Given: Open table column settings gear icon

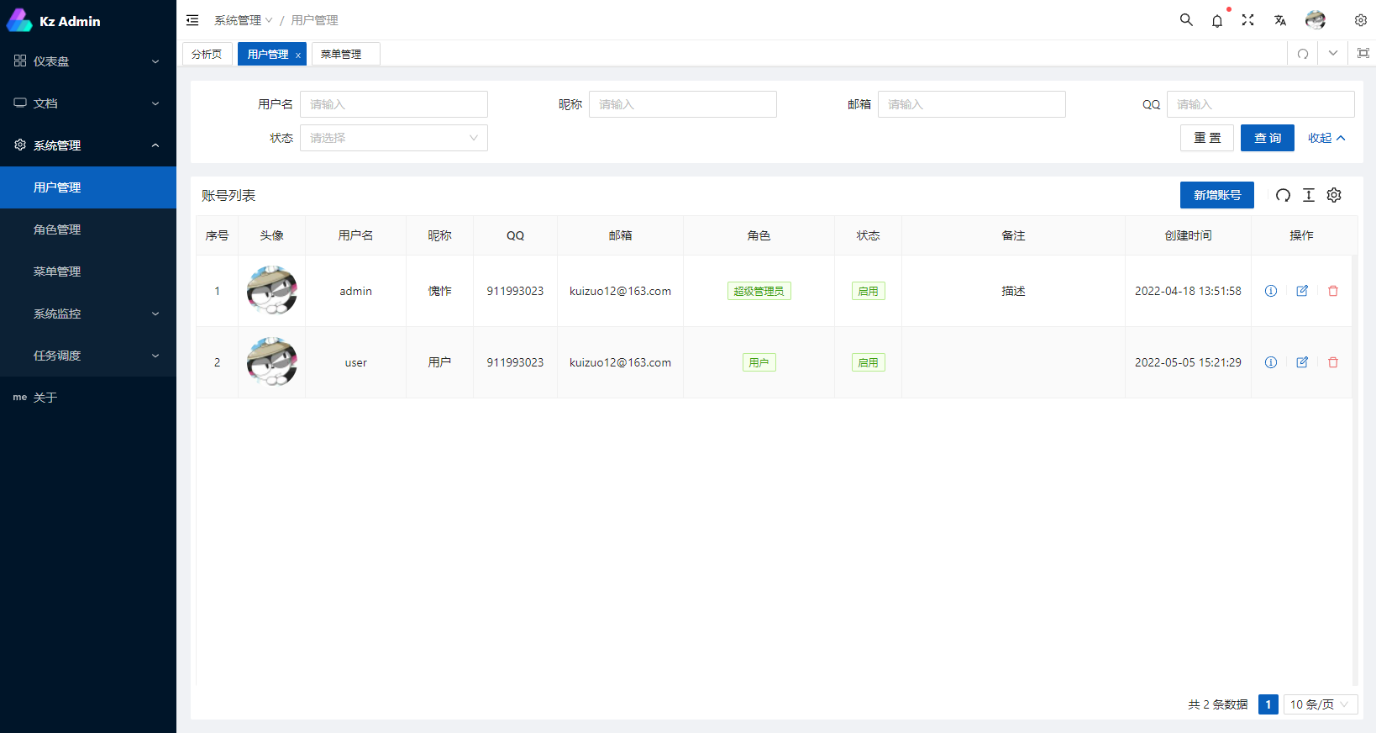Looking at the screenshot, I should pos(1334,195).
